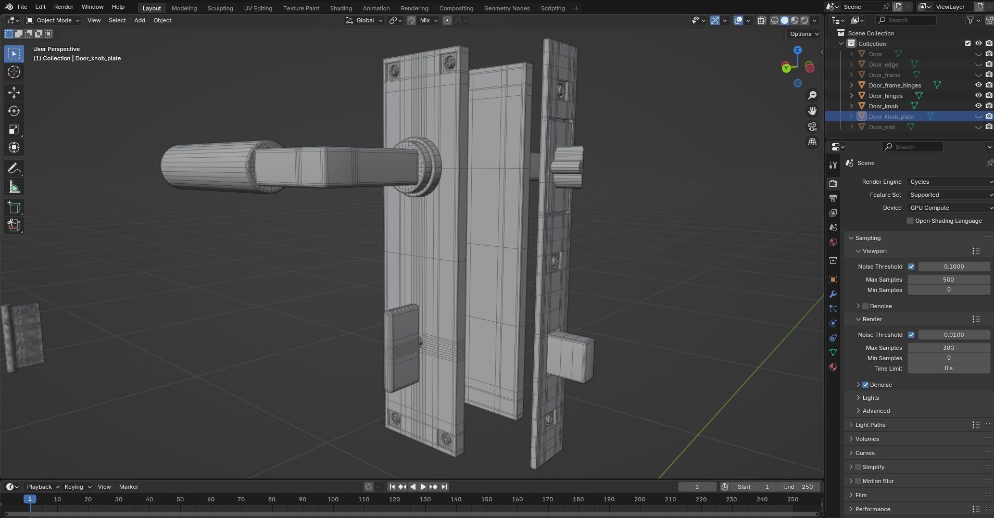Open the Output properties tab
Viewport: 994px width, 518px height.
(x=833, y=198)
